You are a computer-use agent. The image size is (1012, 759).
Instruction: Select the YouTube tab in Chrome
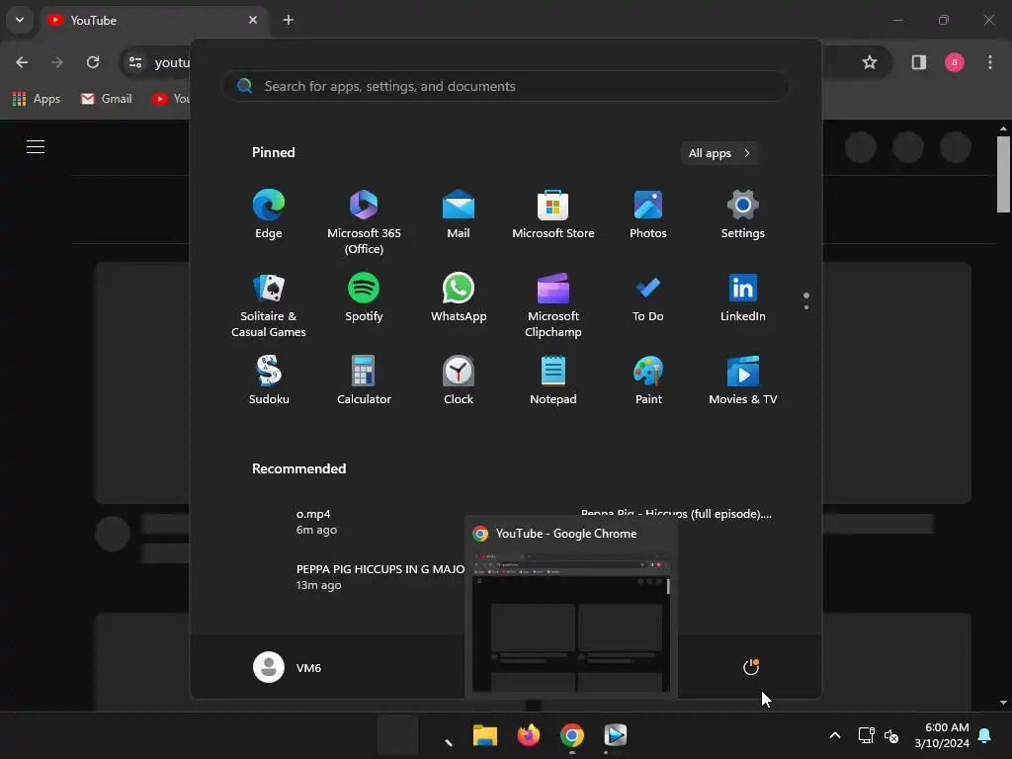click(x=153, y=20)
